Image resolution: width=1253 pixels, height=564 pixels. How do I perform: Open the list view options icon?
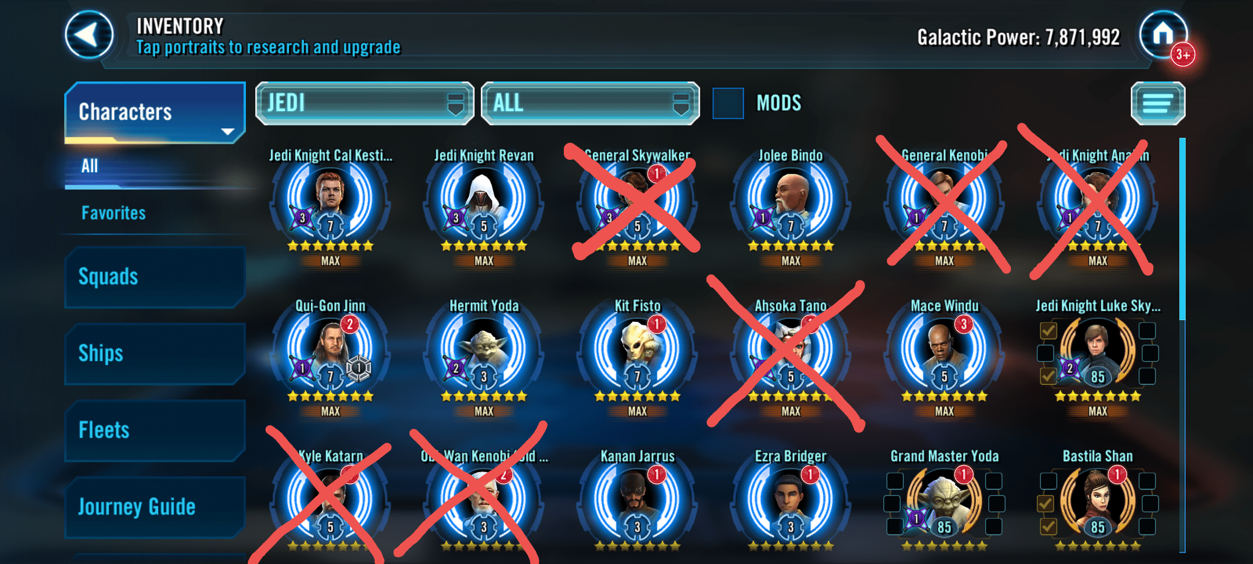(1158, 103)
